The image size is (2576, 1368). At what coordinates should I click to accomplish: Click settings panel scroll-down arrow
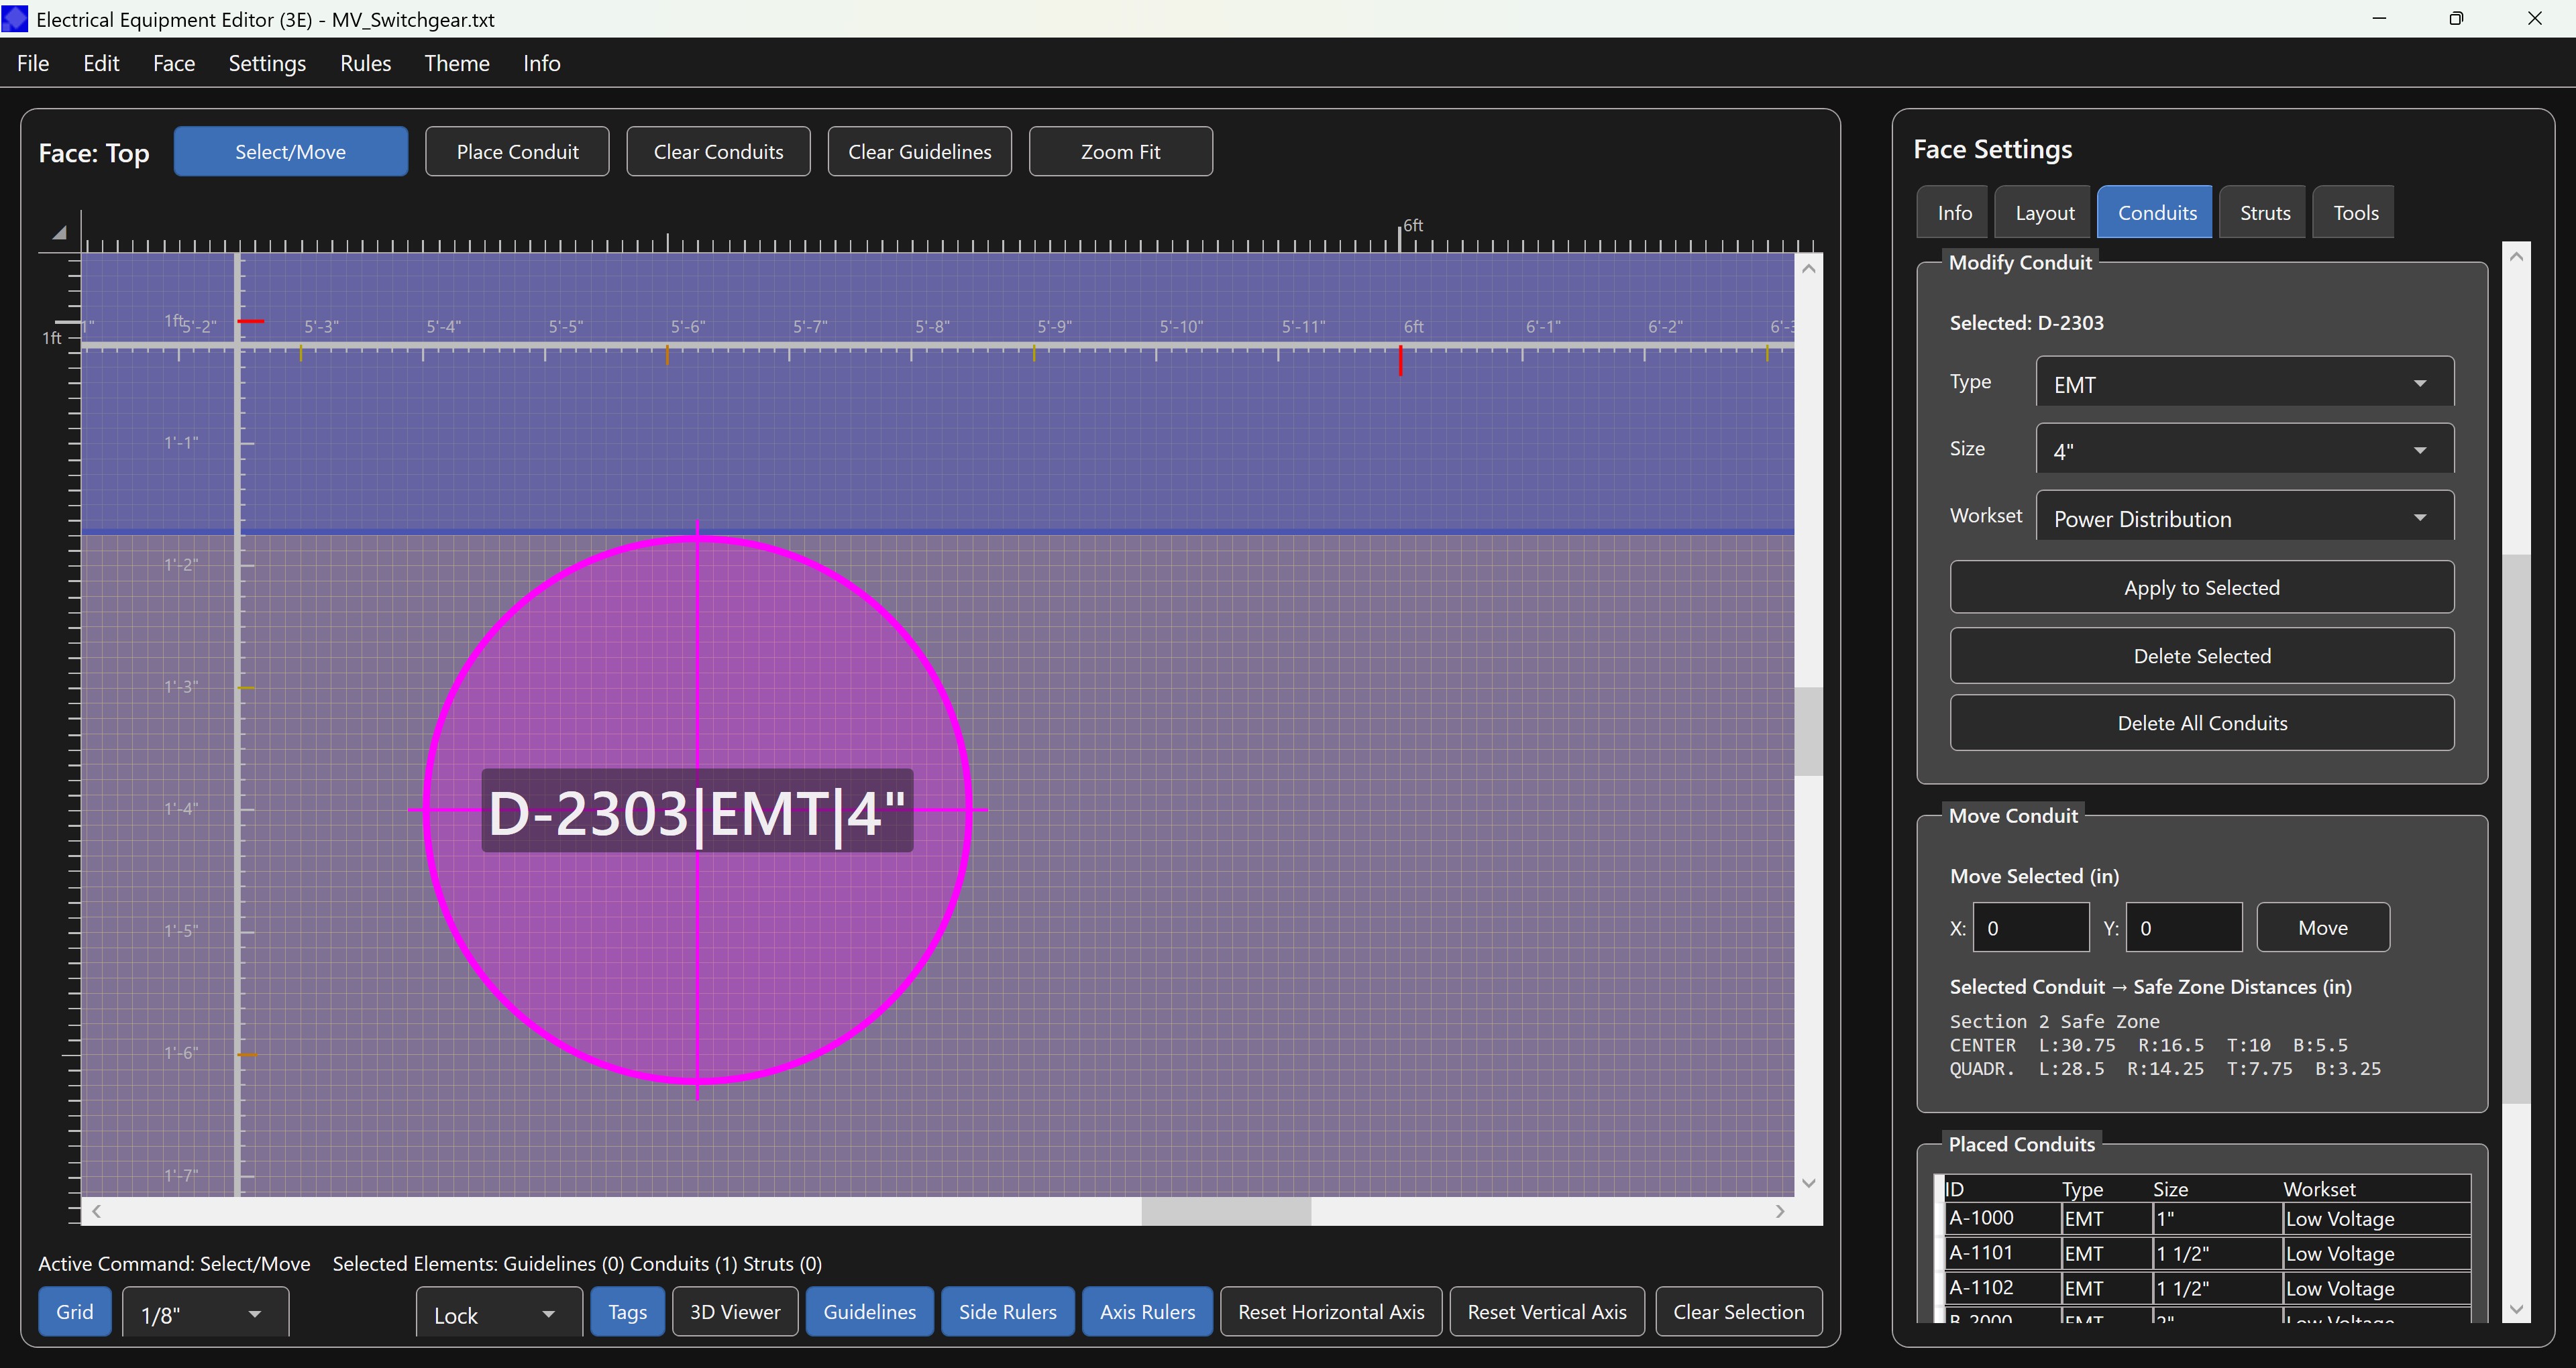(2516, 1309)
